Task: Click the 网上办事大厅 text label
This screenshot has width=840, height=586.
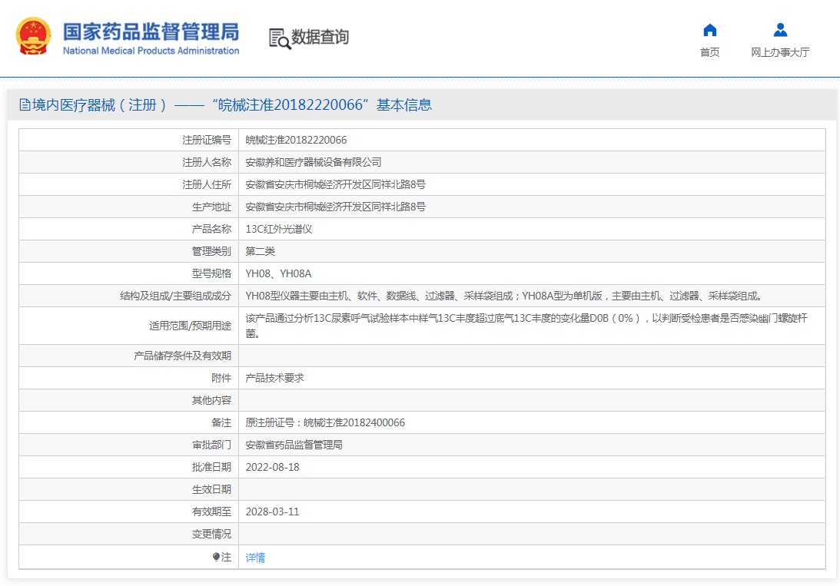Action: pyautogui.click(x=780, y=52)
